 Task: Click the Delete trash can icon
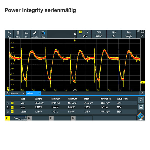[x=18, y=33]
